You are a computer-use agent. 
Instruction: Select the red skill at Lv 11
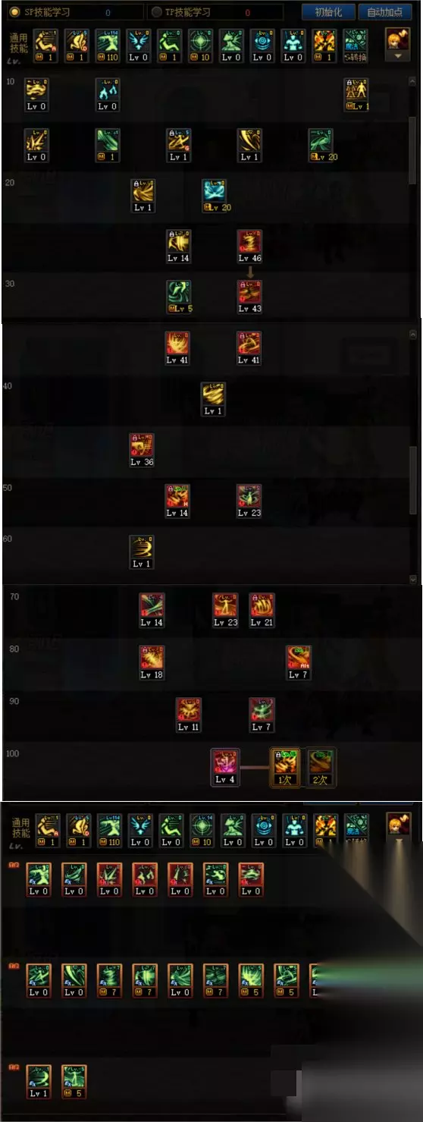point(189,715)
